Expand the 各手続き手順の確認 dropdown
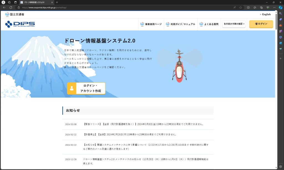Image resolution: width=284 pixels, height=170 pixels. 234,24
